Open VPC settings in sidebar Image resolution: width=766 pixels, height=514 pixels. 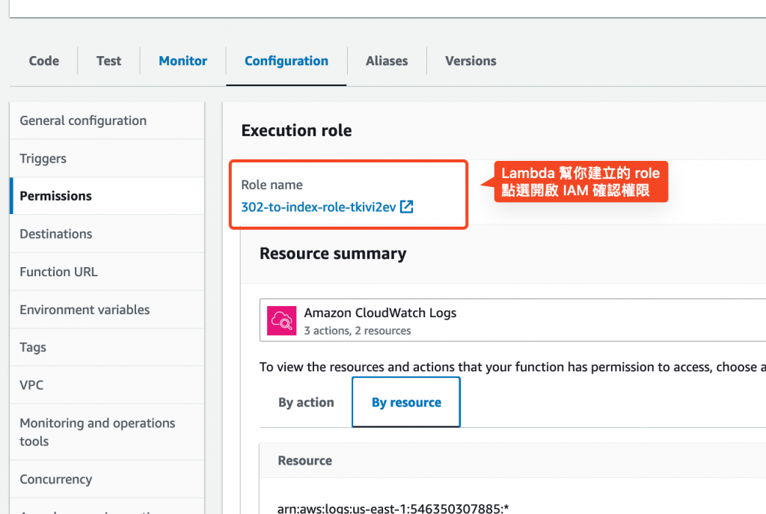[x=31, y=385]
